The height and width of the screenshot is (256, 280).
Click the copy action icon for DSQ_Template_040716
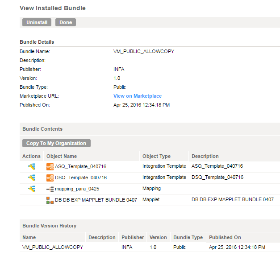point(32,178)
